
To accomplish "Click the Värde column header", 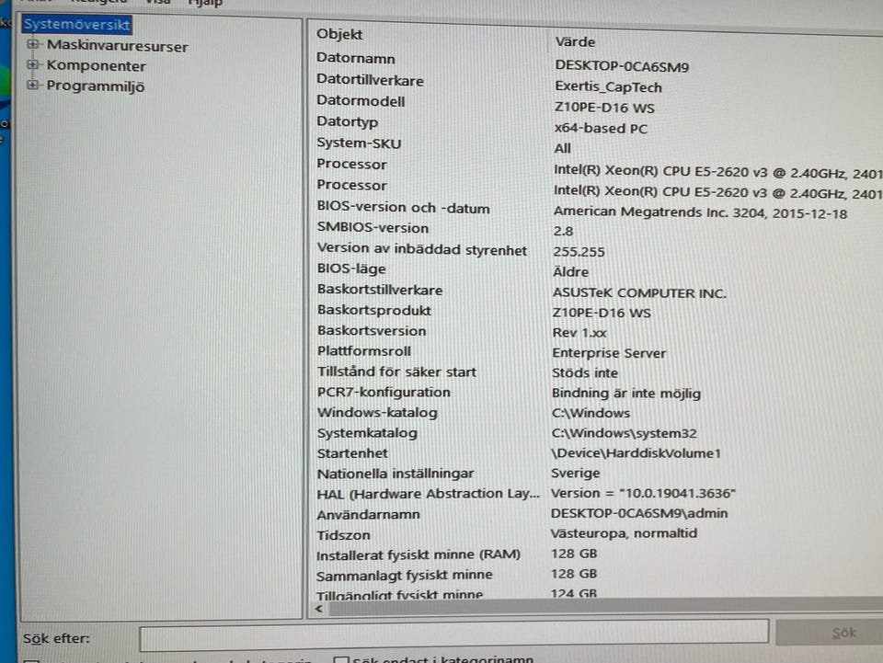I will pyautogui.click(x=574, y=41).
